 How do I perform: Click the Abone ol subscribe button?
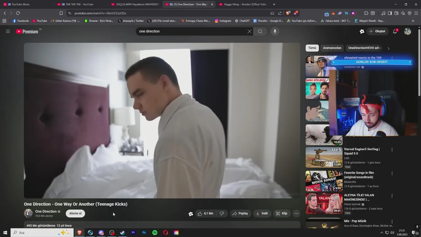pyautogui.click(x=75, y=213)
